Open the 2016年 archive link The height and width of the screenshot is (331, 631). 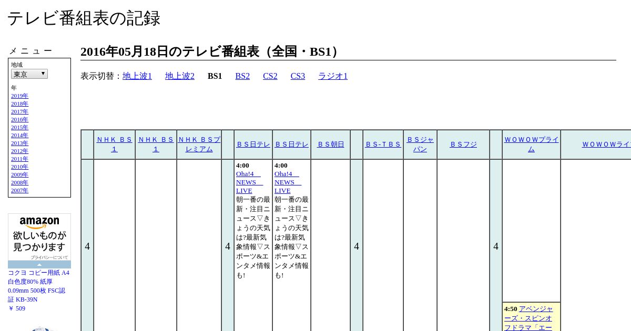(x=19, y=120)
